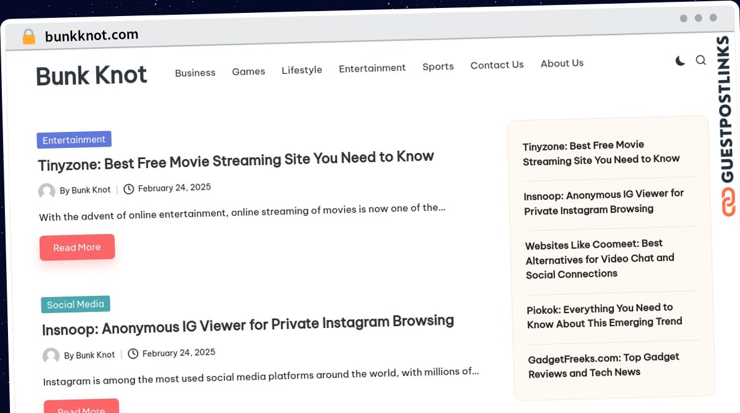Viewport: 740px width, 413px height.
Task: Click the padlock icon in address bar
Action: click(x=29, y=37)
